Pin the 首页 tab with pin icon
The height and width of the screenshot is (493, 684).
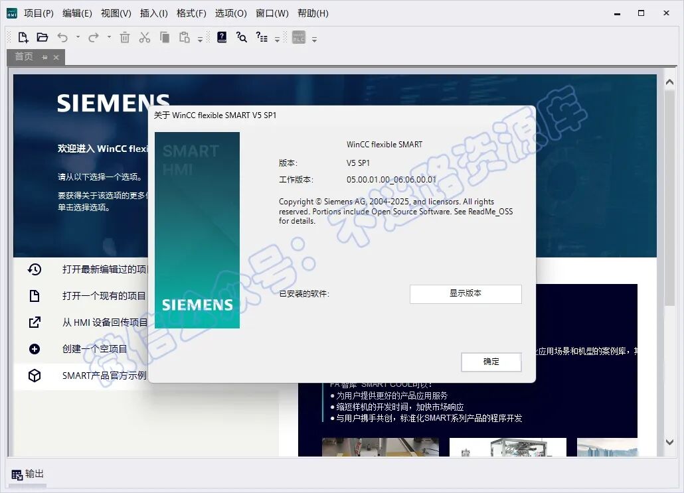point(44,57)
